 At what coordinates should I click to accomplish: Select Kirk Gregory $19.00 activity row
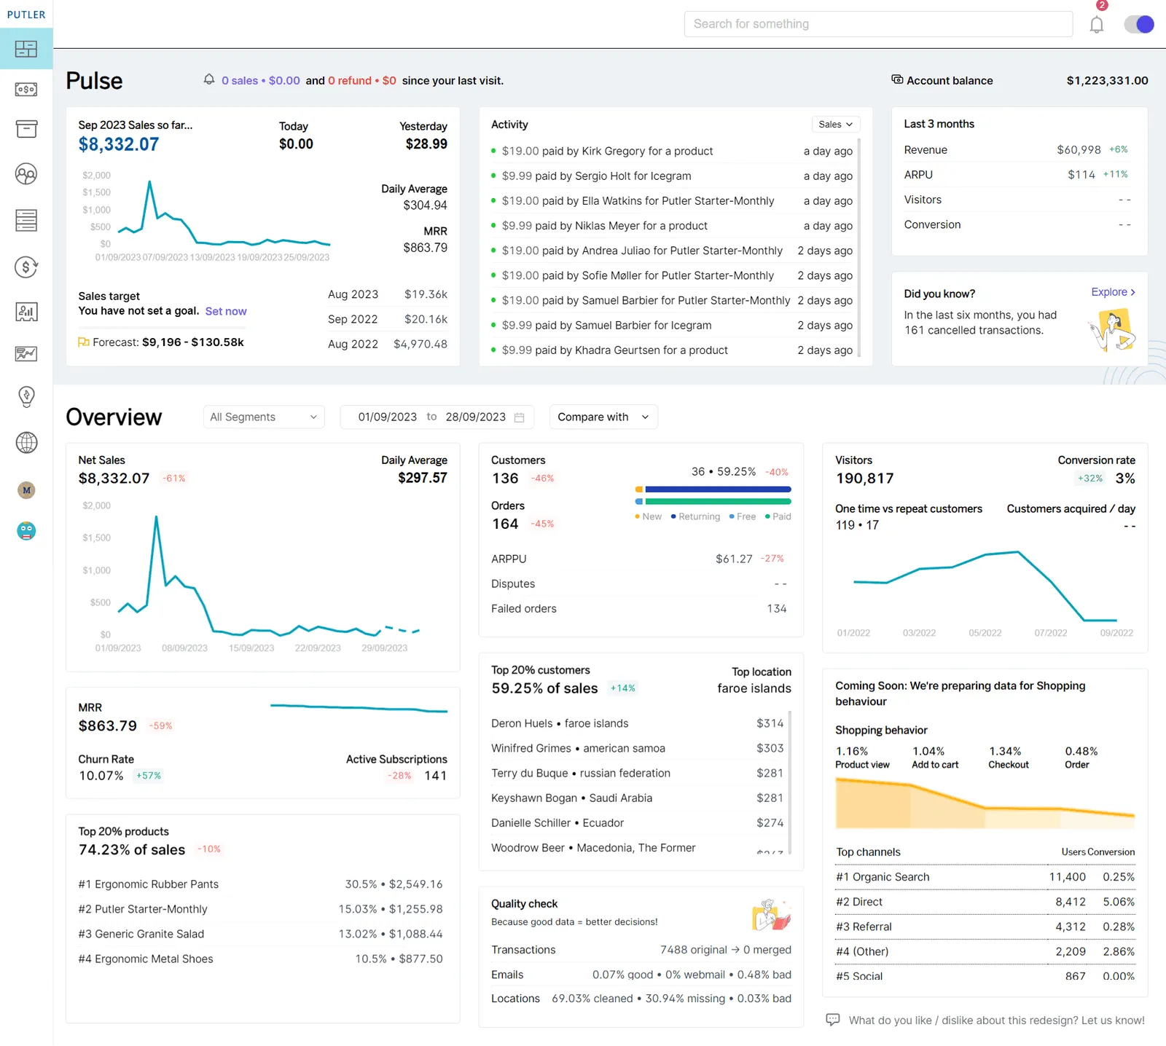click(x=672, y=151)
